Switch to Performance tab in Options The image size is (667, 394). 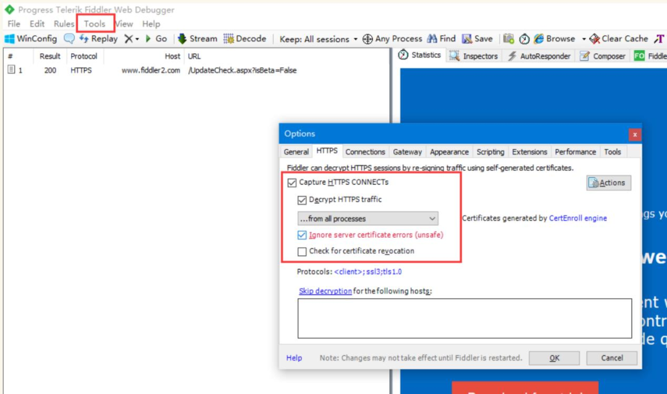pyautogui.click(x=575, y=152)
